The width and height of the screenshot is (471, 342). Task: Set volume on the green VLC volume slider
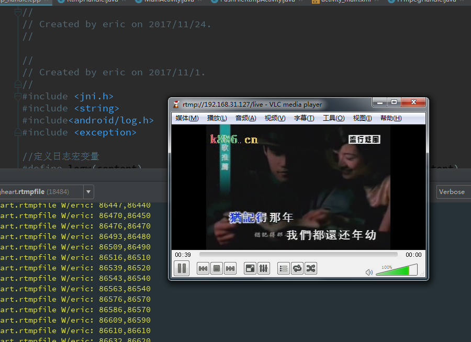pos(397,270)
